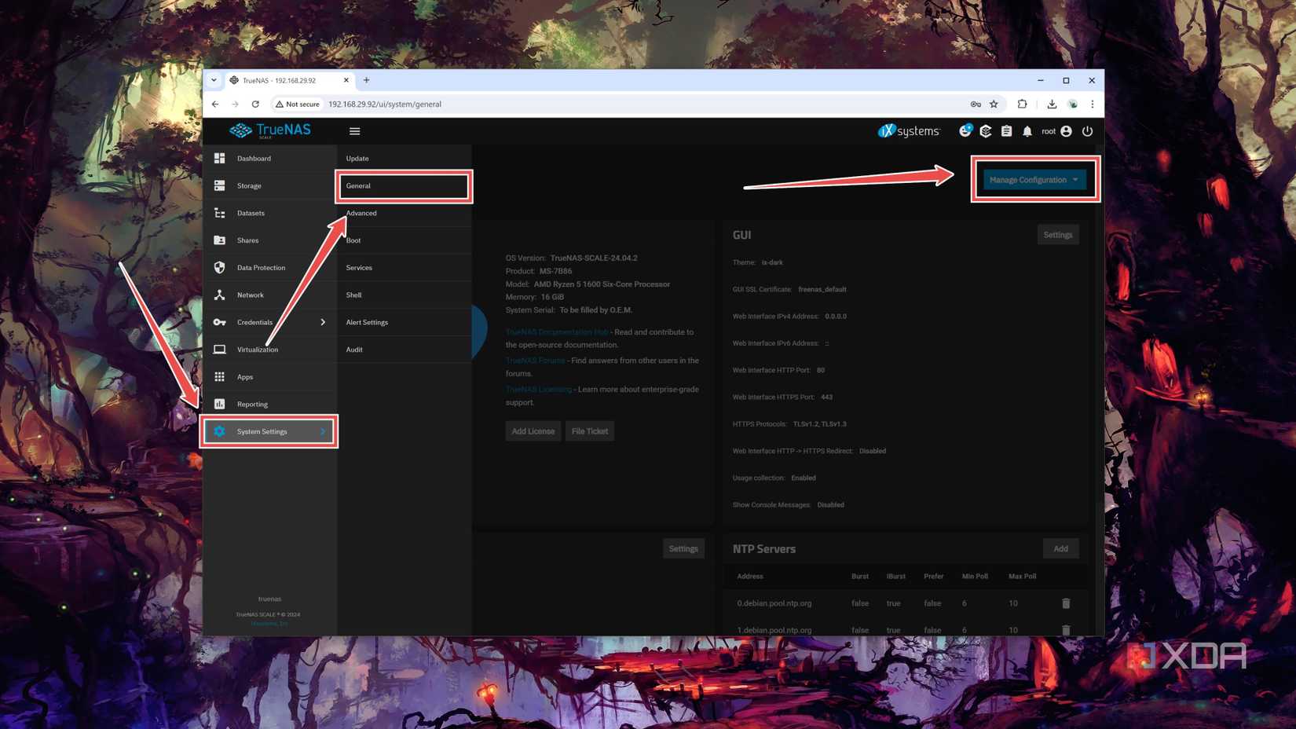Expand the Credentials submenu chevron
The image size is (1296, 729).
point(323,322)
